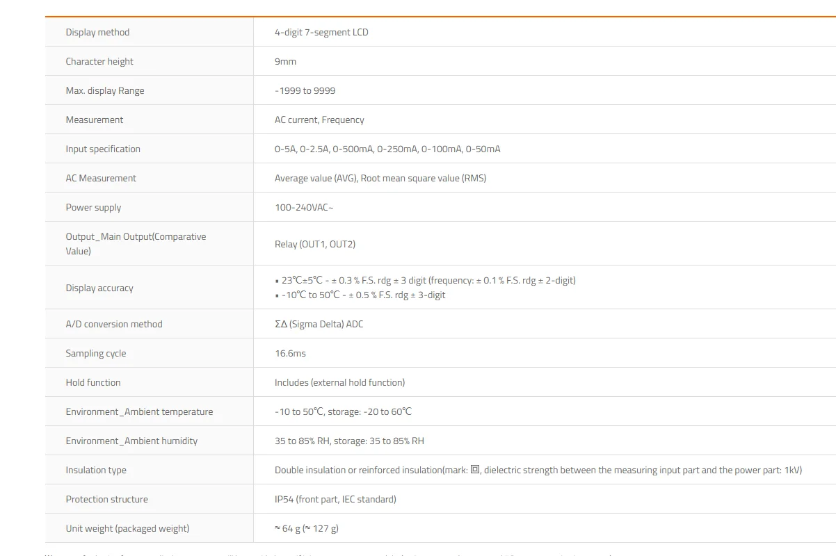
Task: Select the Hold function row label
Action: (x=93, y=382)
